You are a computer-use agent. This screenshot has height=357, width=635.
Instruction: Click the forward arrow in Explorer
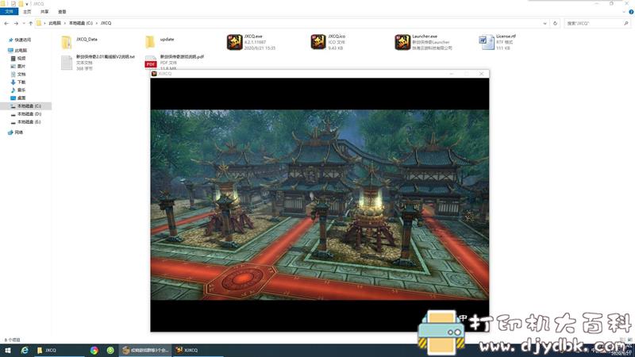(16, 24)
